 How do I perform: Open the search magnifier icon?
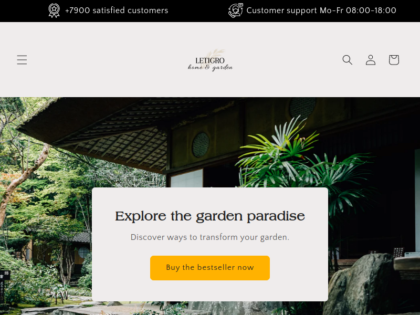[347, 60]
